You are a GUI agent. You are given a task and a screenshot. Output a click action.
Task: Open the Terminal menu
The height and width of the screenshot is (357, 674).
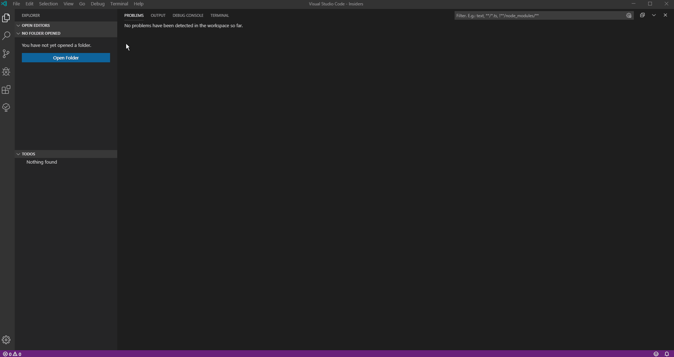pos(119,4)
